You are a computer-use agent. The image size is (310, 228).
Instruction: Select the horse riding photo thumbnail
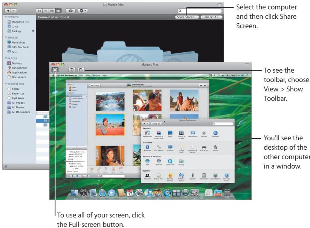184,100
